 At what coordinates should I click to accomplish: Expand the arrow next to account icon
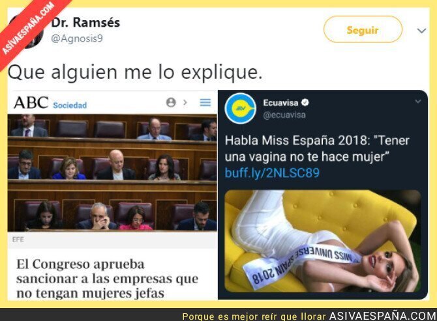coord(185,102)
